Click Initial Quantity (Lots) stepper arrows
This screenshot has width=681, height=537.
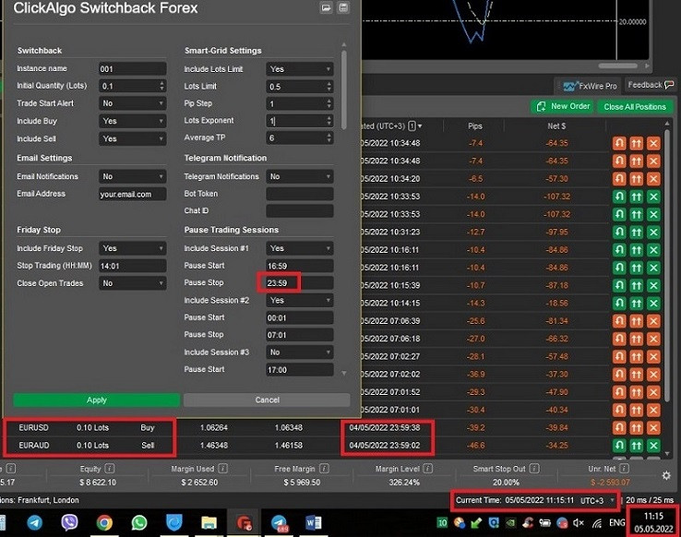pos(161,86)
